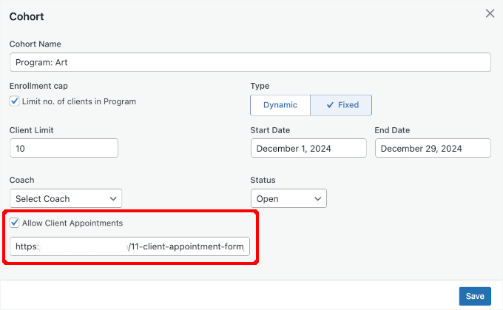Image resolution: width=503 pixels, height=310 pixels.
Task: Click the Coach field label
Action: 22,180
